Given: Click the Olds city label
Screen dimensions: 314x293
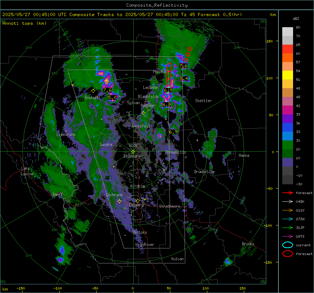Looking at the screenshot, I should [133, 145].
